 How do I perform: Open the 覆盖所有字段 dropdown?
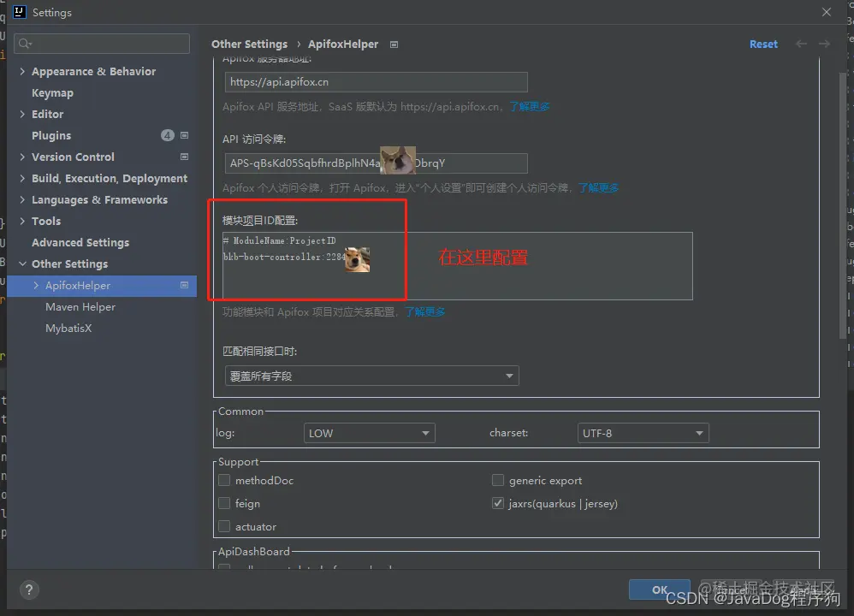(x=372, y=376)
